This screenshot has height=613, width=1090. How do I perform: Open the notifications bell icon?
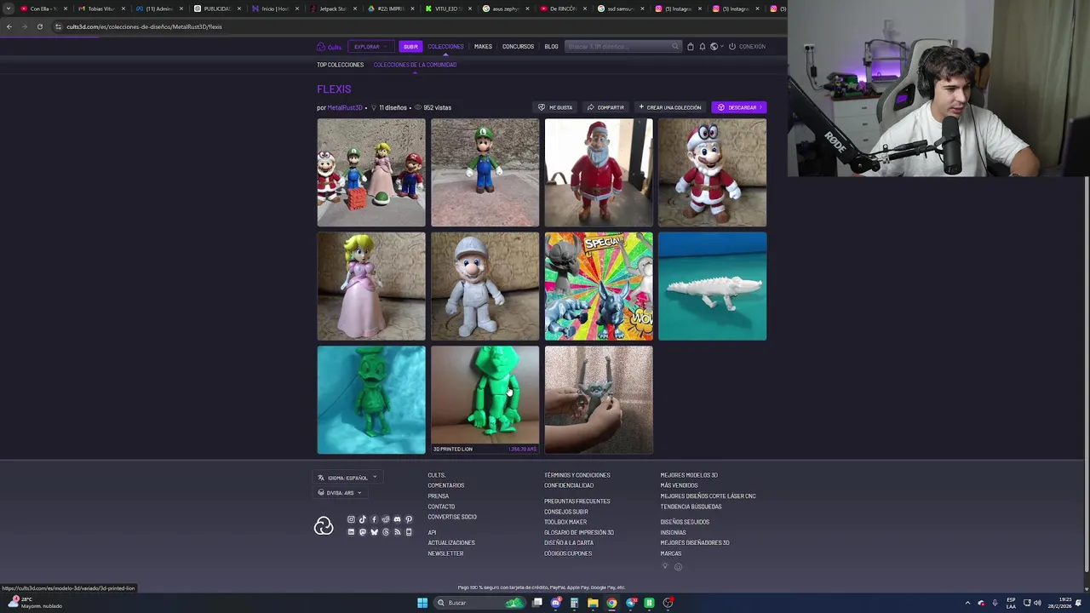(703, 47)
